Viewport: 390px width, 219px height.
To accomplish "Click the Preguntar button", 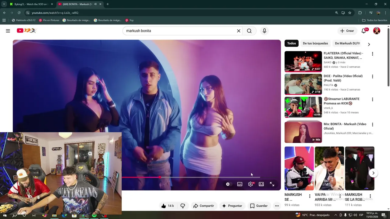I will (232, 206).
